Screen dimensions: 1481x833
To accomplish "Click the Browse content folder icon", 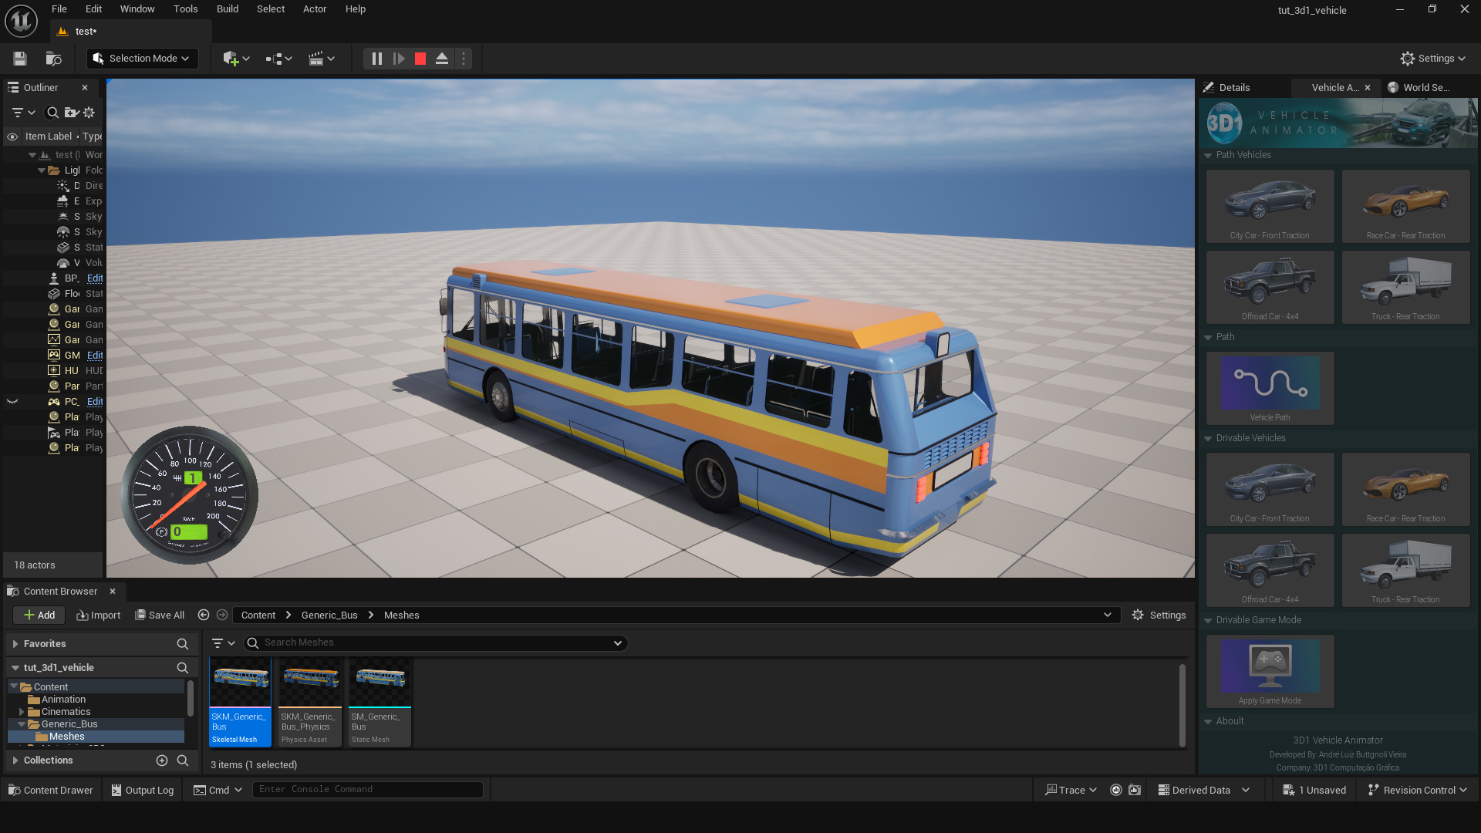I will tap(53, 59).
